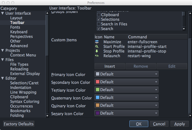Viewport: 192px width, 130px height.
Task: Click the down arrow of Groups Shown scrollbar
Action: (x=184, y=29)
